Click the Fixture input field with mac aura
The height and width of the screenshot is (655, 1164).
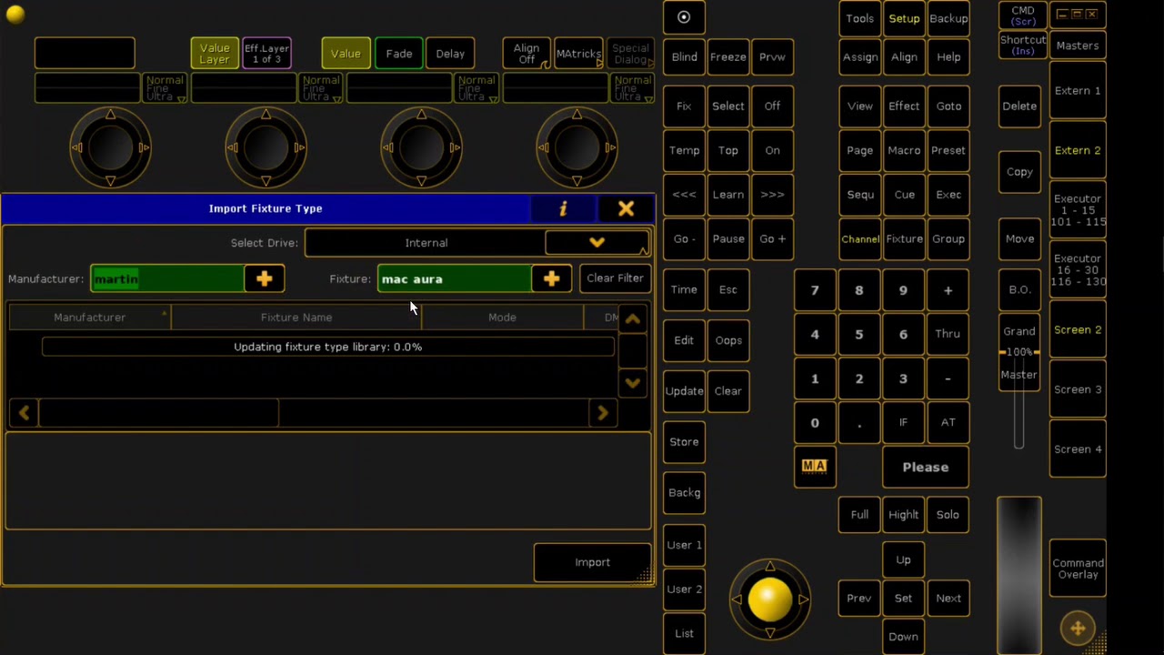point(455,279)
